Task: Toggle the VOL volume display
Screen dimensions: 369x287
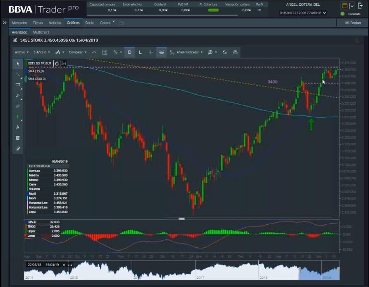Action: 94,52
